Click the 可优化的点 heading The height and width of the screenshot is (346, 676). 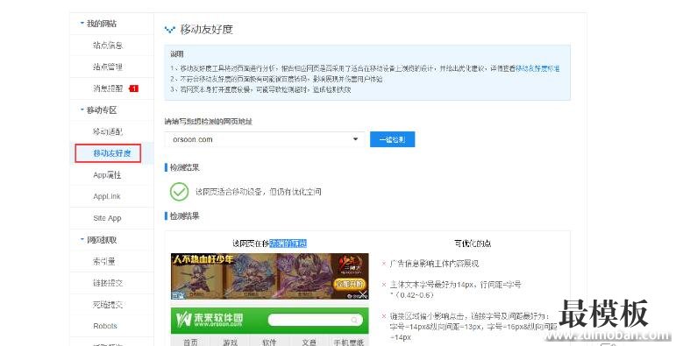pos(473,244)
